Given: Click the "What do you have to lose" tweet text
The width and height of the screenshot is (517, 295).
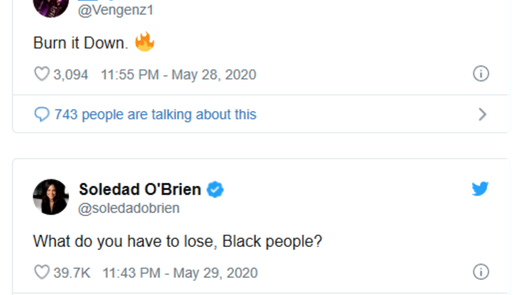Looking at the screenshot, I should [178, 240].
